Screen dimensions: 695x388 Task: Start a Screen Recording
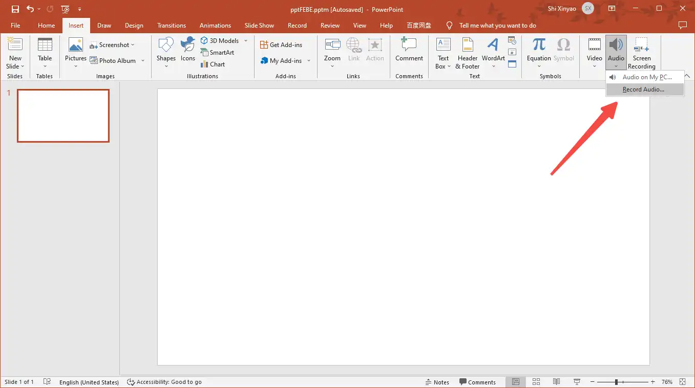(641, 53)
